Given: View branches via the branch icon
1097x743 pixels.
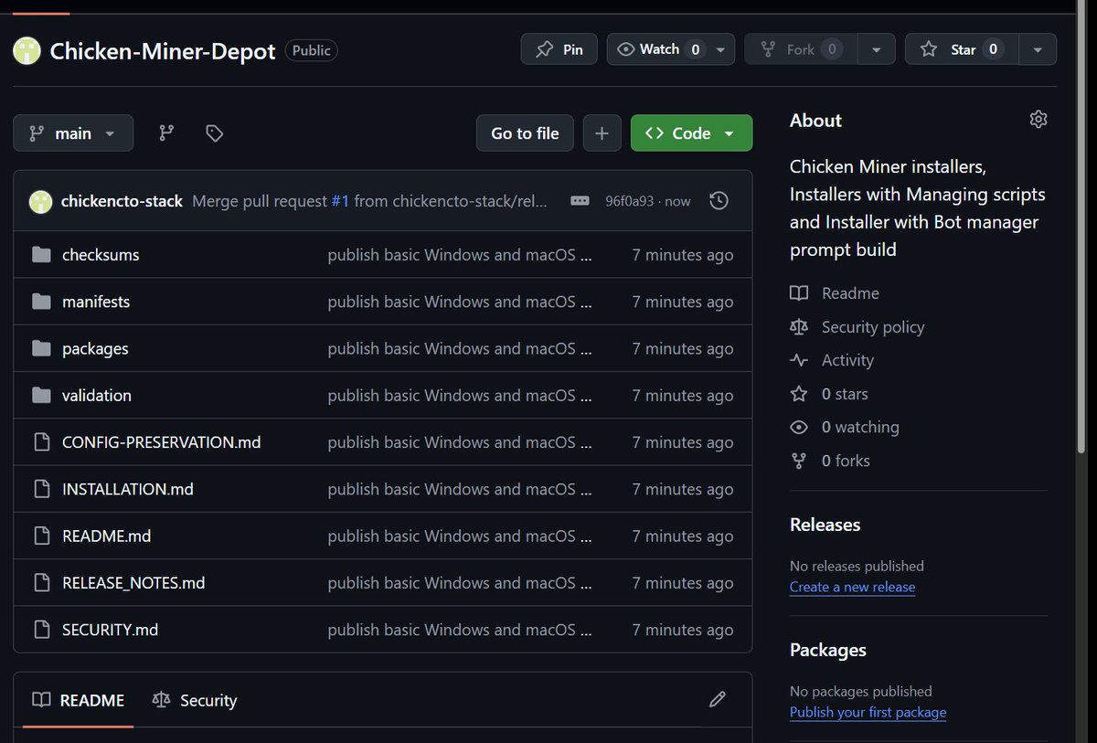Looking at the screenshot, I should [x=166, y=133].
